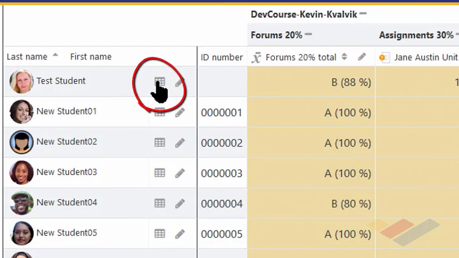Open New Student04 profile name
Viewport: 459px width, 258px height.
[x=66, y=202]
